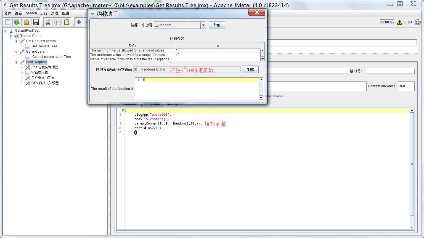This screenshot has width=424, height=238.
Task: Open the 选项 menu
Action: coord(54,13)
